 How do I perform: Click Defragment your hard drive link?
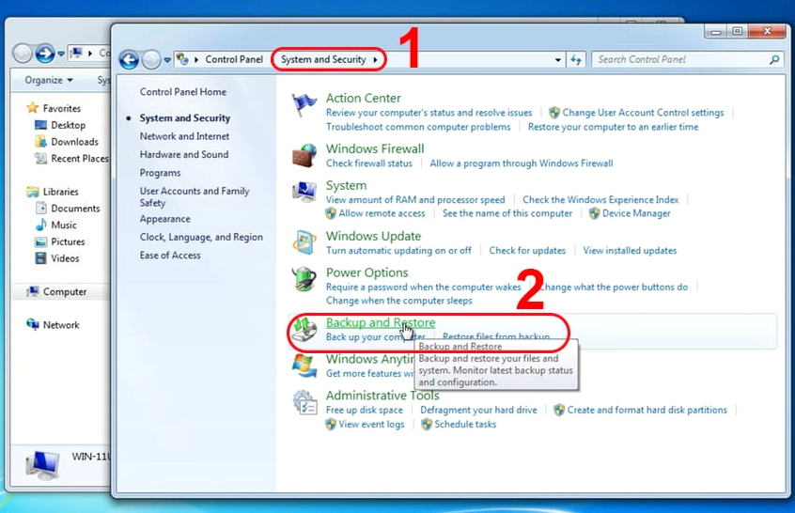tap(478, 410)
